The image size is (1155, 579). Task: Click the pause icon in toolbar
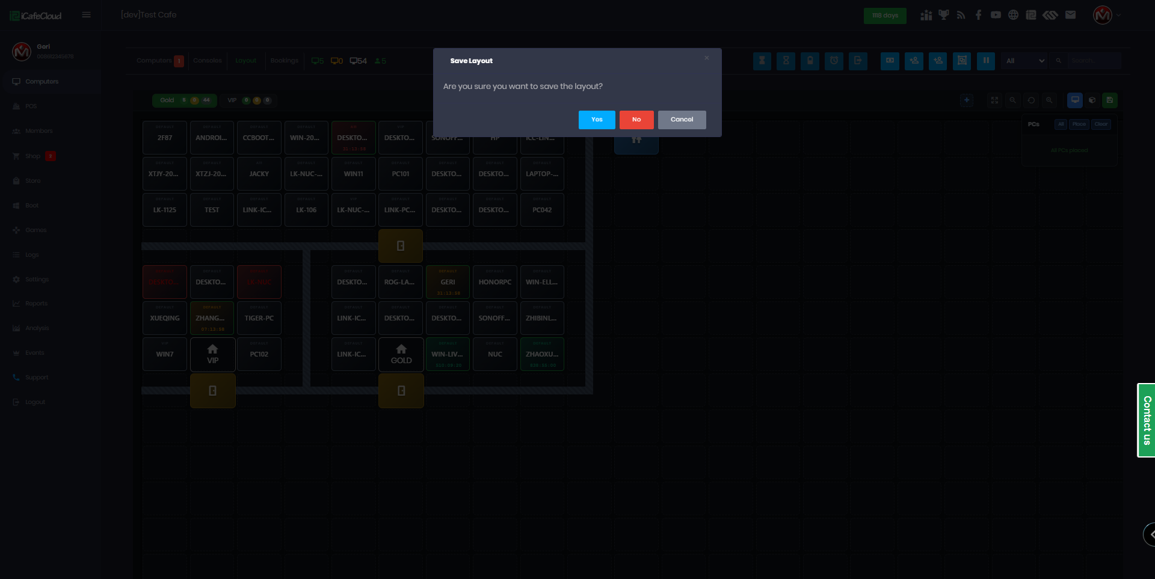[x=985, y=61]
